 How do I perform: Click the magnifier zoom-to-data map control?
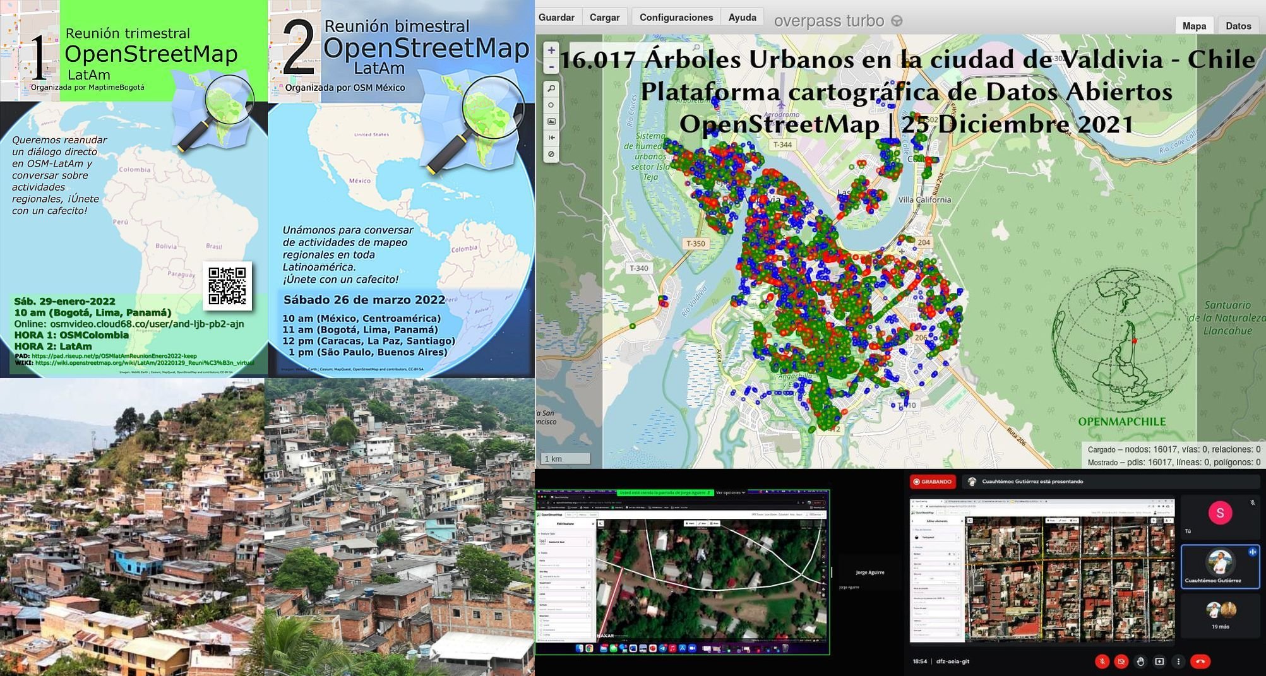(551, 89)
